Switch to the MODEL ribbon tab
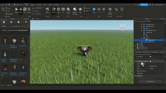The height and width of the screenshot is (93, 166). (32, 5)
